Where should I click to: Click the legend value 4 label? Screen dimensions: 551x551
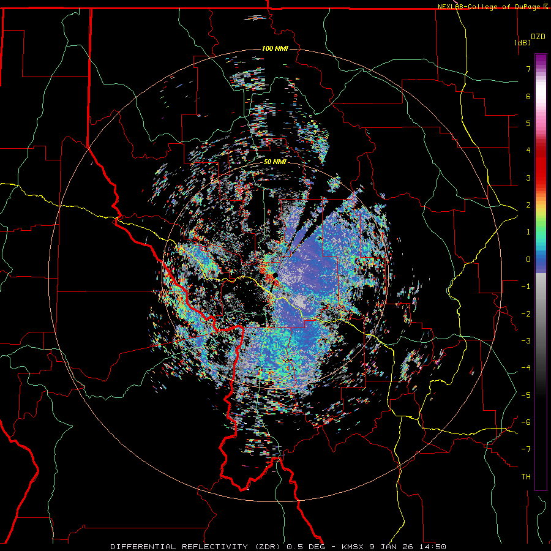[528, 151]
